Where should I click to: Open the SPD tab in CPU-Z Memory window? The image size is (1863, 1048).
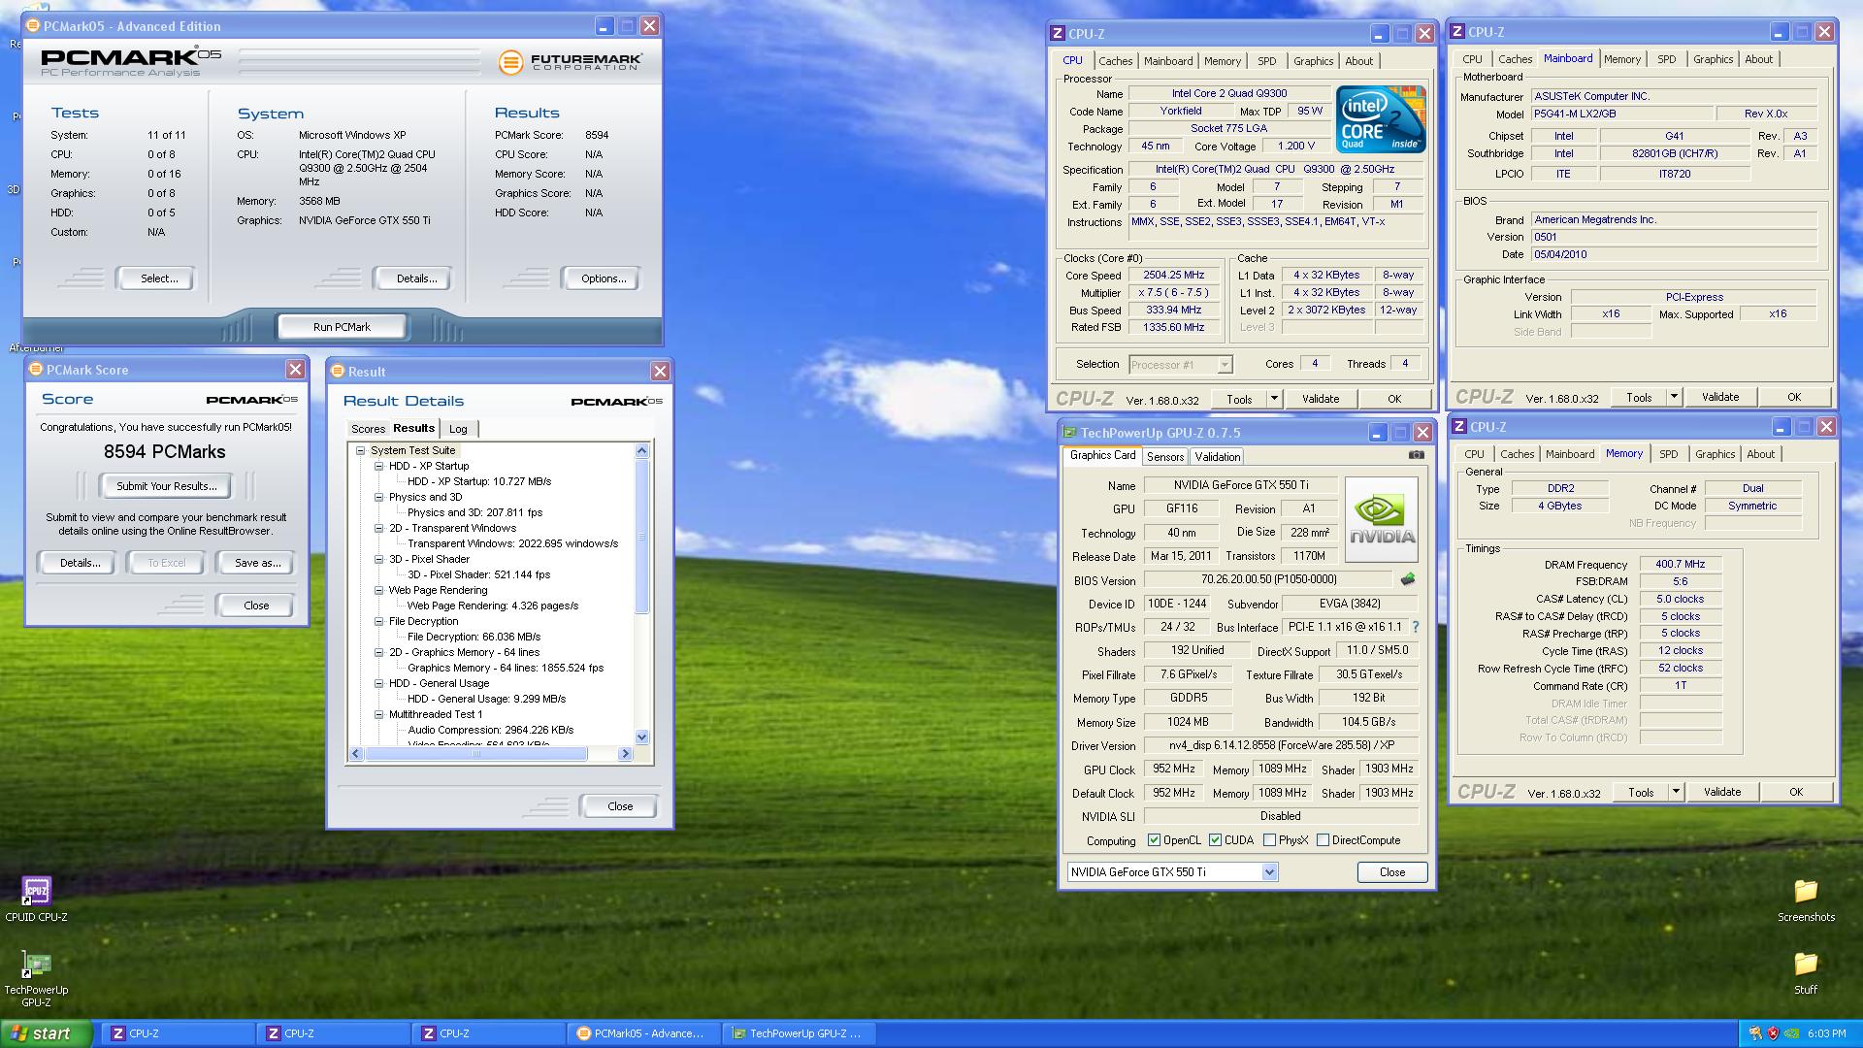point(1669,454)
